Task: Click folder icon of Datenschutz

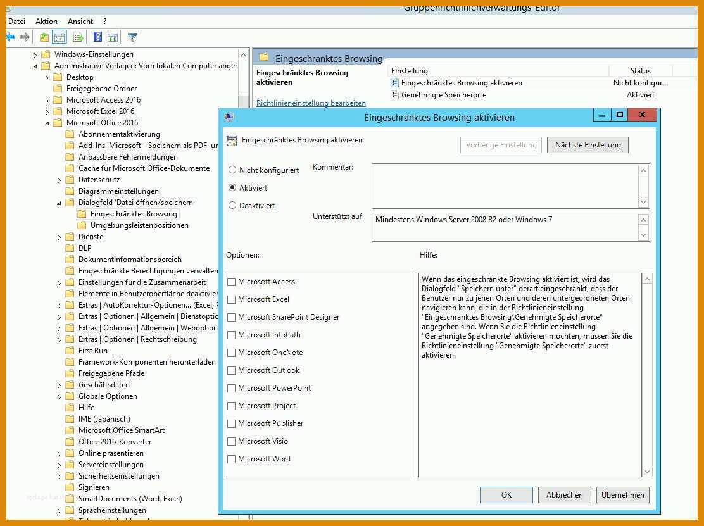Action: point(70,180)
